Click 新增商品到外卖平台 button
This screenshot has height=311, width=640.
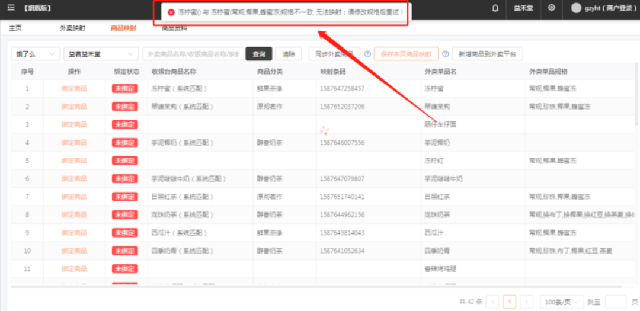[x=487, y=54]
